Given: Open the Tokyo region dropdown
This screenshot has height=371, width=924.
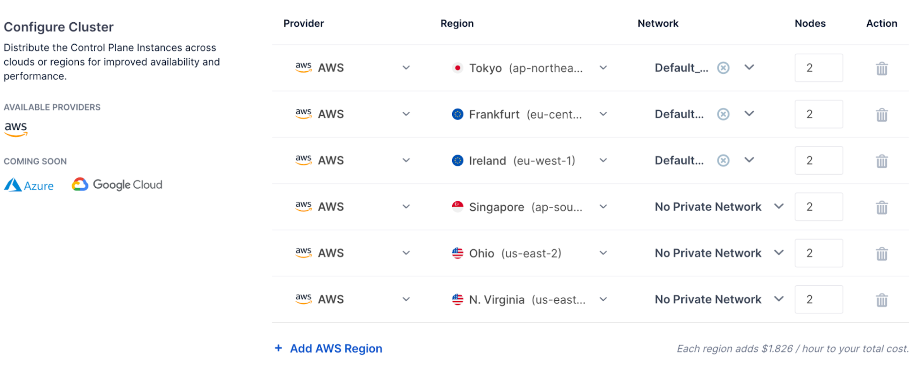Looking at the screenshot, I should point(603,68).
